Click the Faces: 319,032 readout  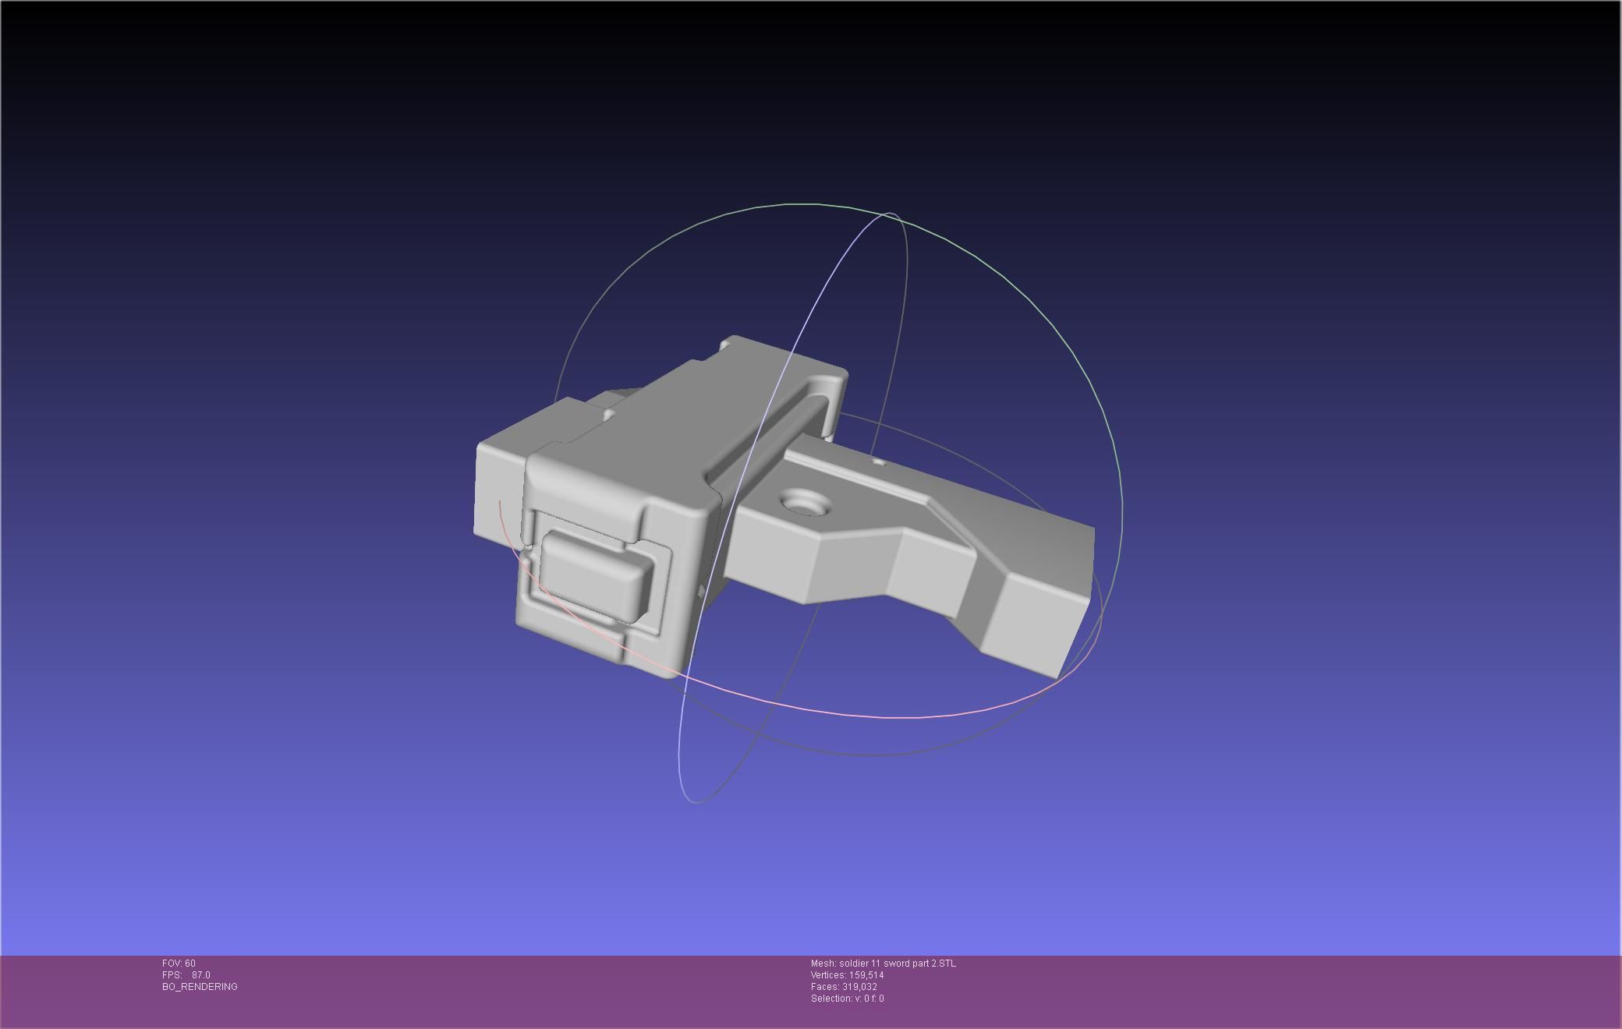[x=844, y=987]
